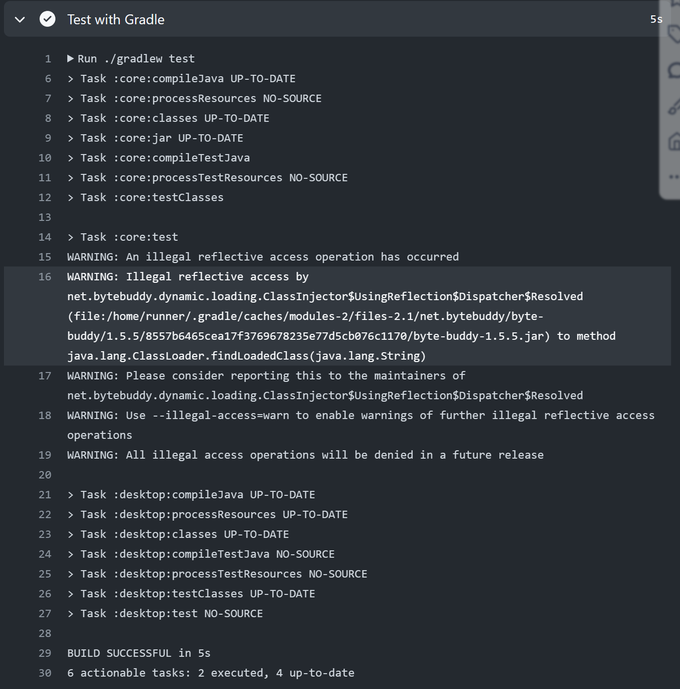Select log line number 16
Viewport: 680px width, 689px height.
click(45, 277)
